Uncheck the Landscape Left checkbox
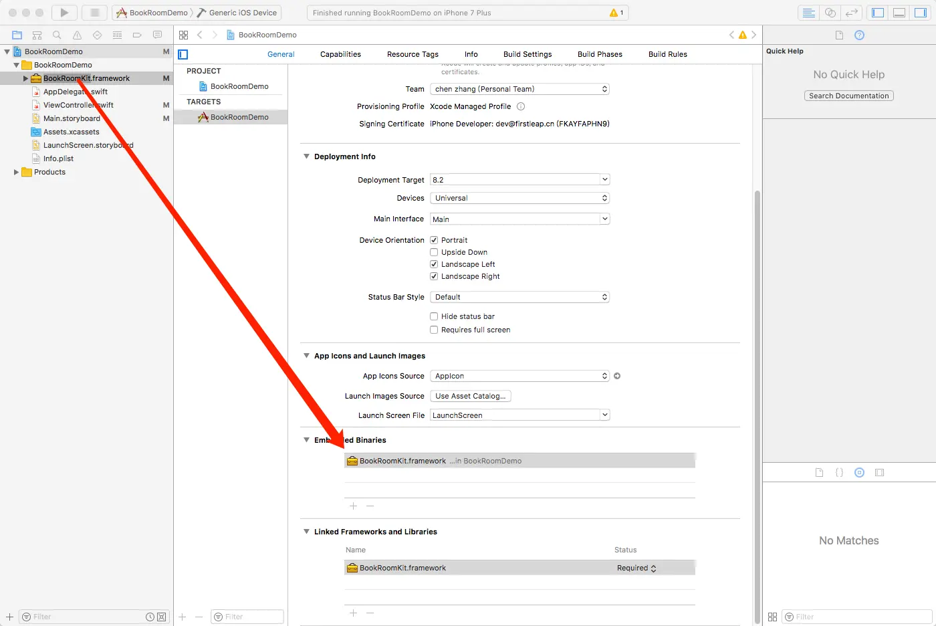Viewport: 936px width, 626px height. coord(434,264)
